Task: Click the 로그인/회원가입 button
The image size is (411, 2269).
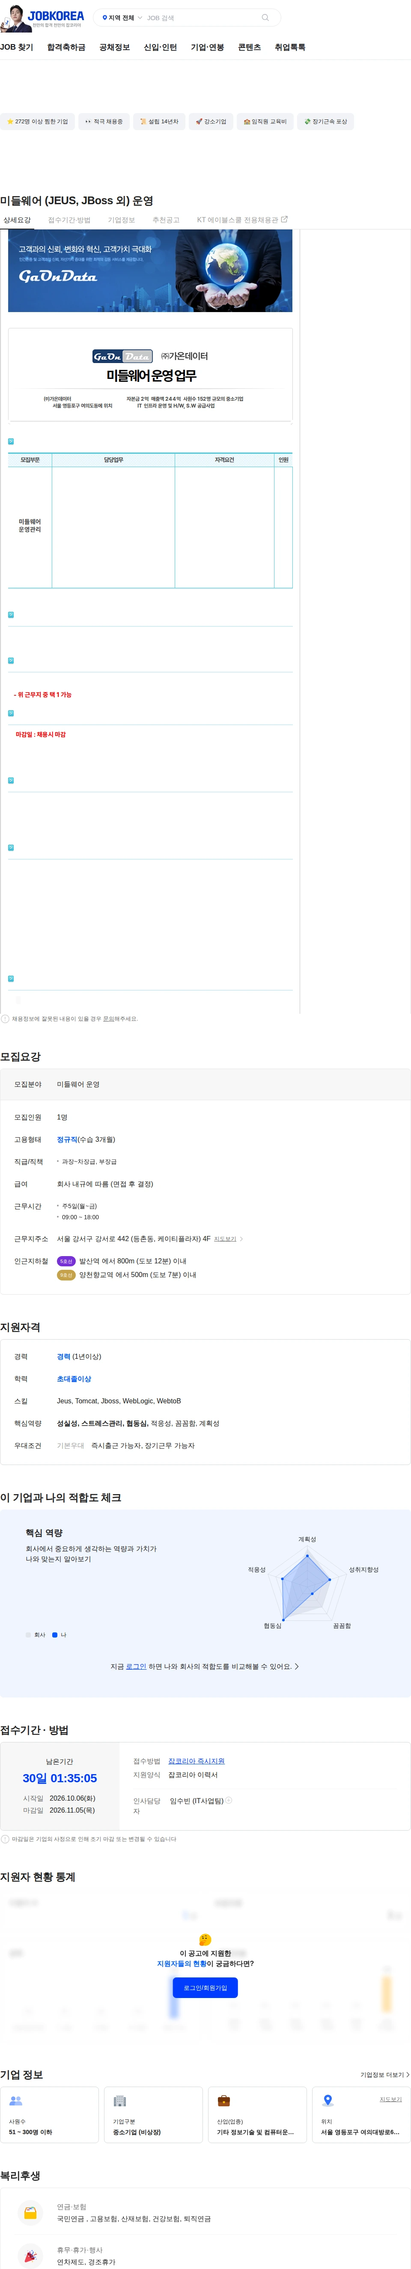Action: 205,1987
